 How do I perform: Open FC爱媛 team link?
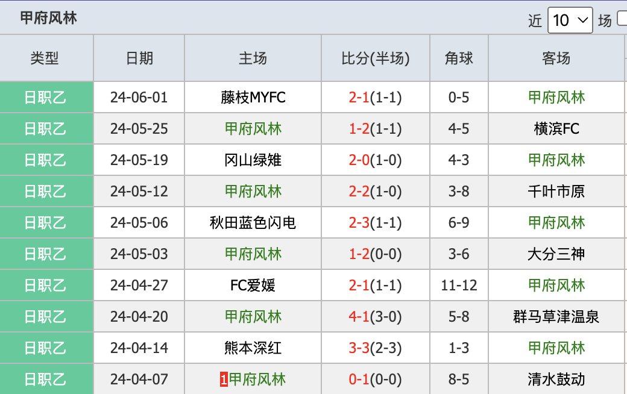(253, 286)
